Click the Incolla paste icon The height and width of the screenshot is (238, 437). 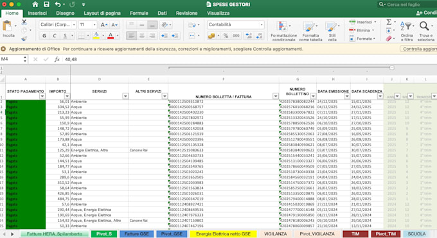pos(7,26)
